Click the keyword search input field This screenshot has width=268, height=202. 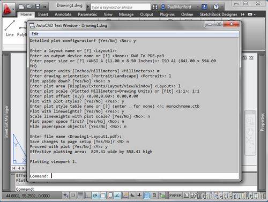pyautogui.click(x=121, y=7)
